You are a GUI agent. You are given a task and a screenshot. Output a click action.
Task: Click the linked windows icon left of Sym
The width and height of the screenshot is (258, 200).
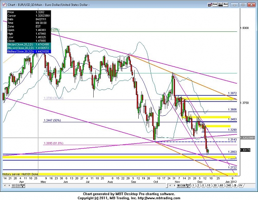(209, 5)
